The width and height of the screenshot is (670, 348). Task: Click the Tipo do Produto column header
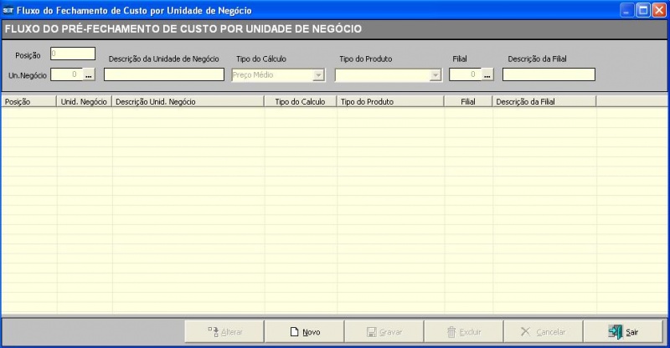point(390,101)
